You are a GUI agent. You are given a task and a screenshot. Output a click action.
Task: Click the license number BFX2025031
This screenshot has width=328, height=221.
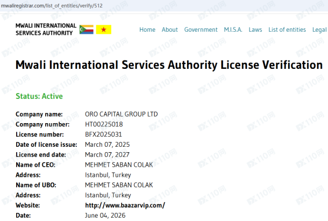click(x=103, y=134)
